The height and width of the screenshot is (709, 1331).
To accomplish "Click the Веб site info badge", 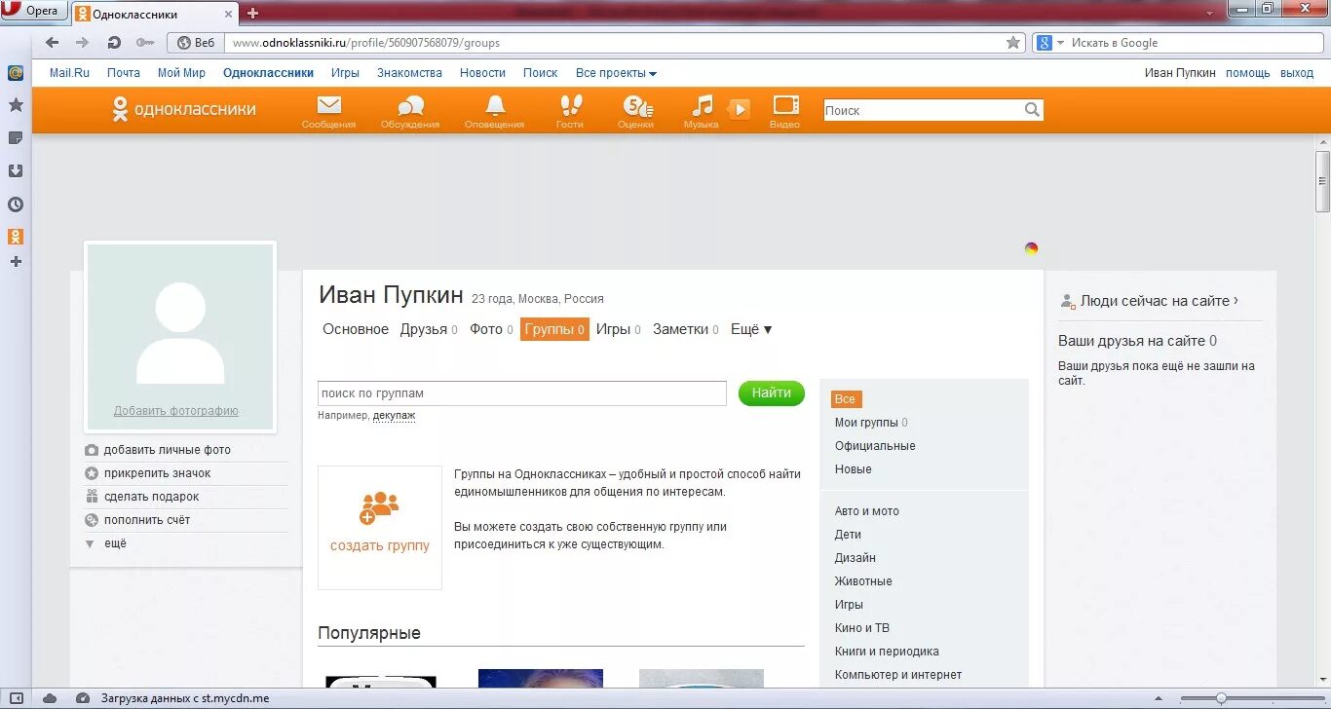I will (x=195, y=43).
